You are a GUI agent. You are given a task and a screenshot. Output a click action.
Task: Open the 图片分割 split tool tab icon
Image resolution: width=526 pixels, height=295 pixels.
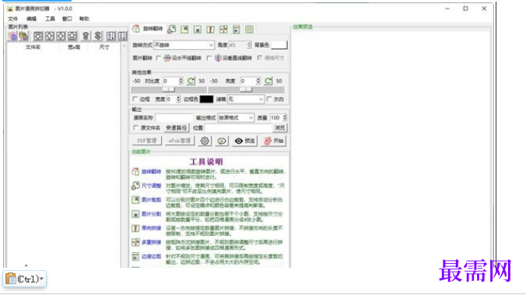pyautogui.click(x=198, y=29)
